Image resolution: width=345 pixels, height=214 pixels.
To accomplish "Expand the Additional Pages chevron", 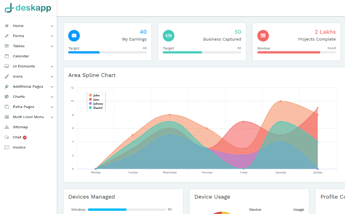I will coord(52,87).
